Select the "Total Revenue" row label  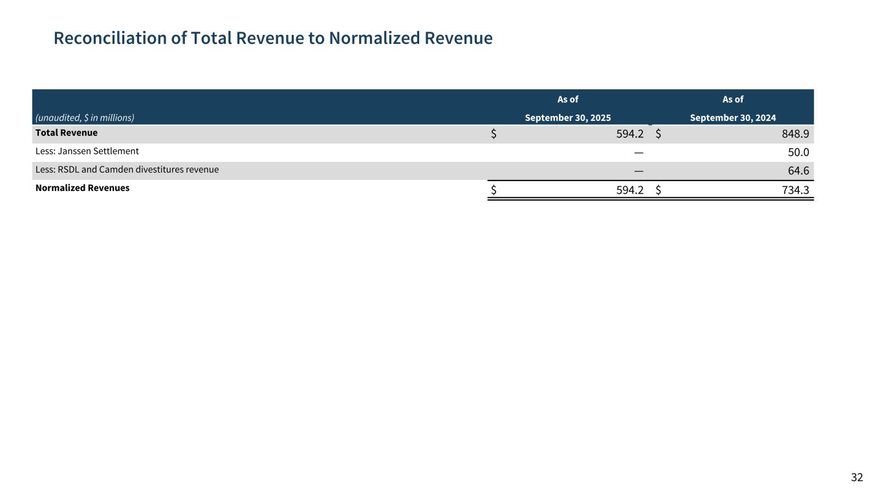pos(67,133)
